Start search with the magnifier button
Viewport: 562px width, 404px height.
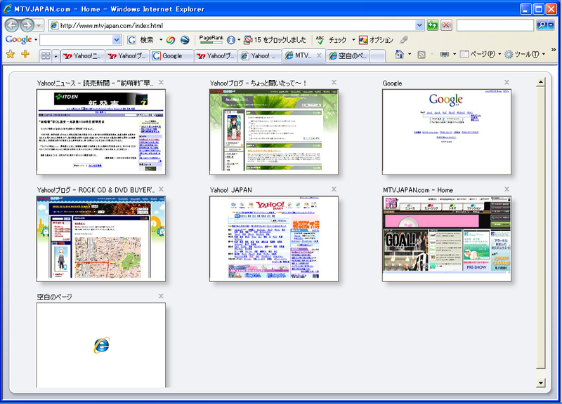pyautogui.click(x=542, y=25)
